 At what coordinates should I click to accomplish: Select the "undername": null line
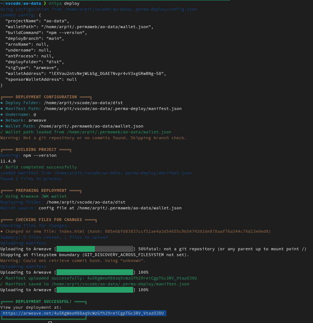[28, 50]
